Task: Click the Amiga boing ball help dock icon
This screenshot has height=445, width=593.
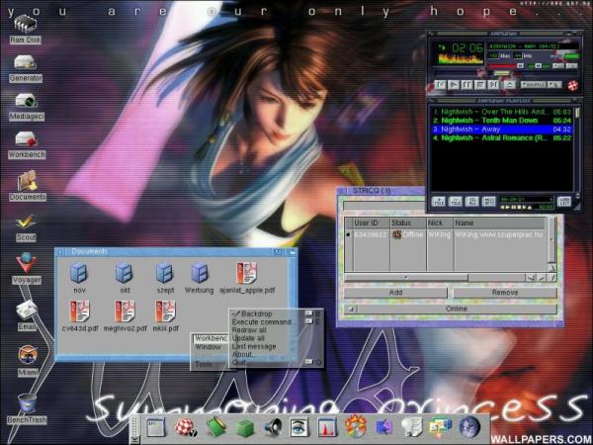Action: [x=186, y=427]
